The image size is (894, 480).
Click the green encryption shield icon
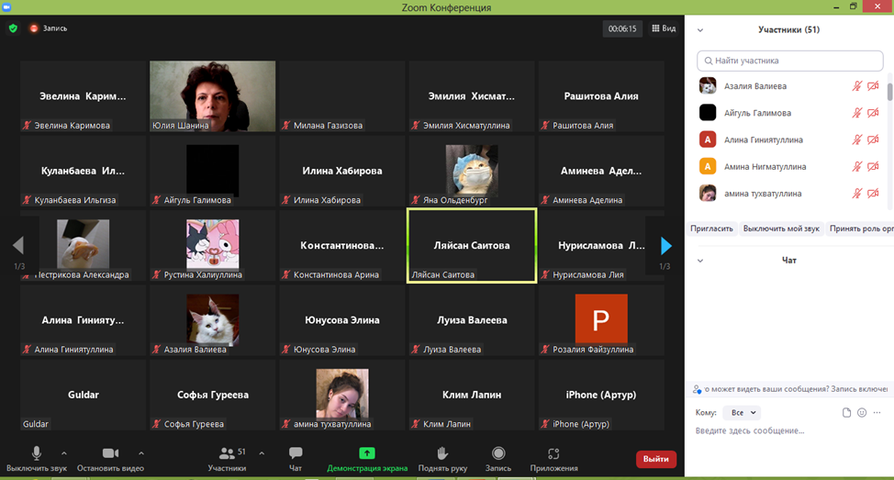click(13, 28)
